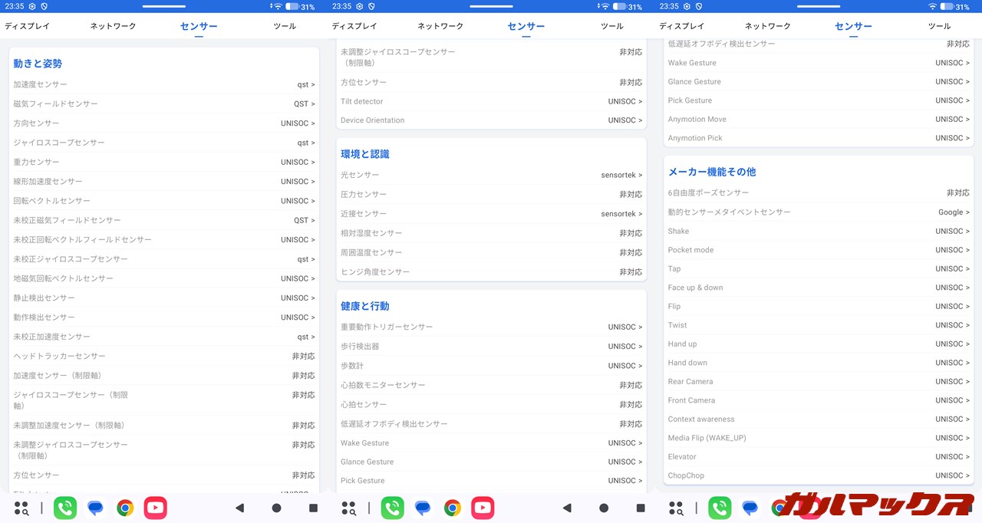The height and width of the screenshot is (523, 982).
Task: Select the Anymotion Move row
Action: (819, 119)
